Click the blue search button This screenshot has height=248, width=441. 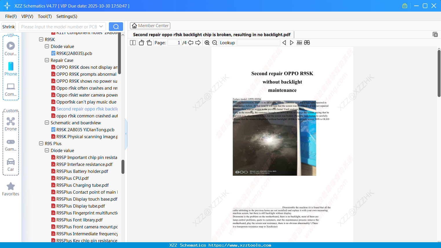pos(116,27)
